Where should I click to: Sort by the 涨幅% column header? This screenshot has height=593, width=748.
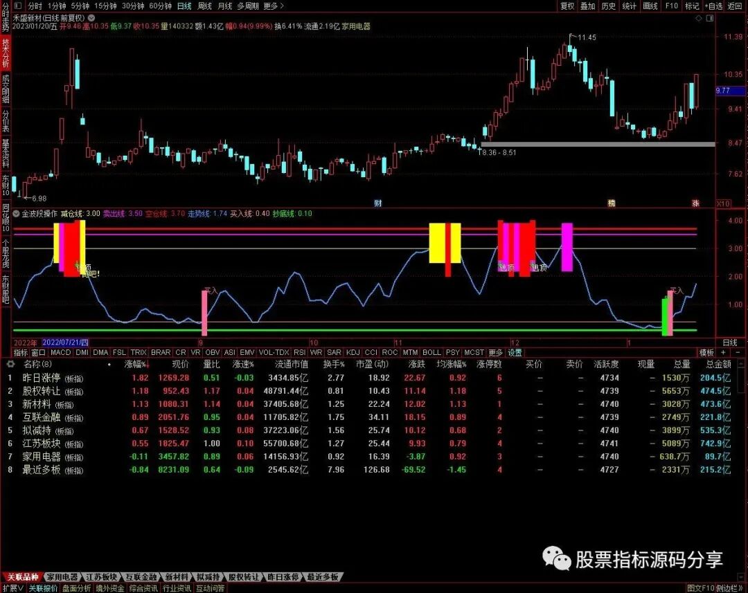[x=136, y=364]
